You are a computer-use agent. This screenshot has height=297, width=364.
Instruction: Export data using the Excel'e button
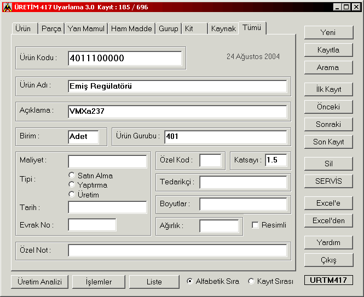click(x=328, y=203)
